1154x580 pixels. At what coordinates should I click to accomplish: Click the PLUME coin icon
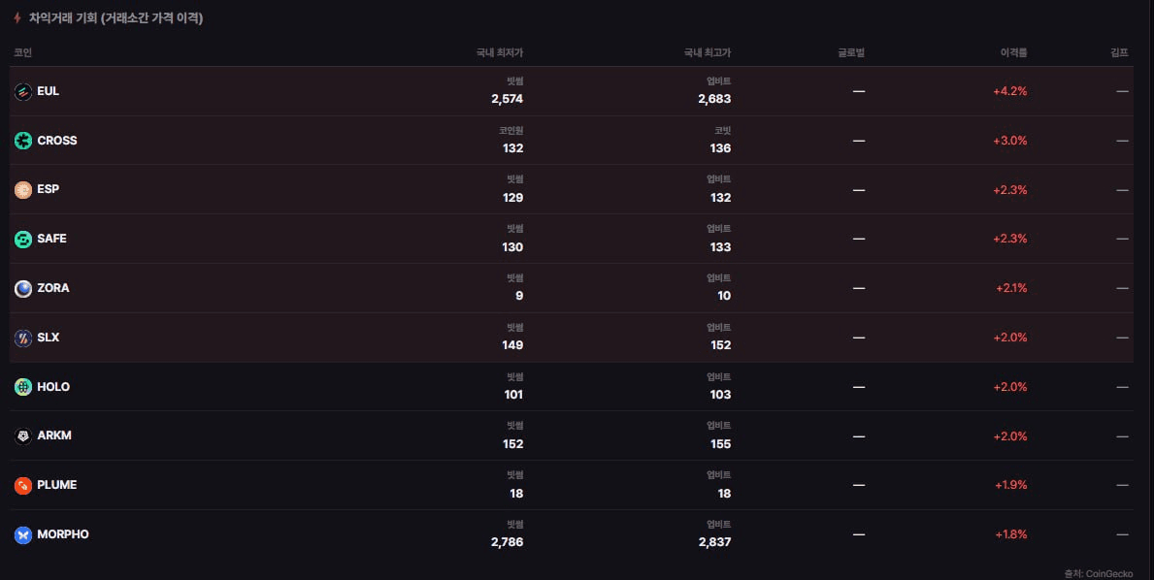click(23, 486)
